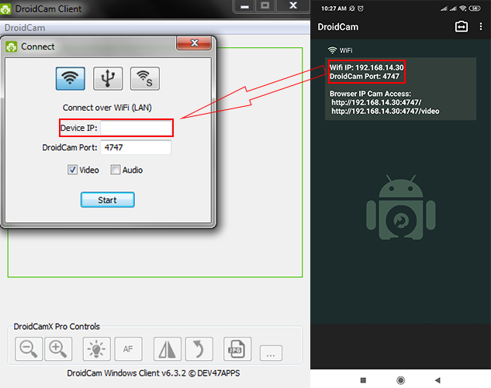Click the DroidCam Port field

coord(136,147)
